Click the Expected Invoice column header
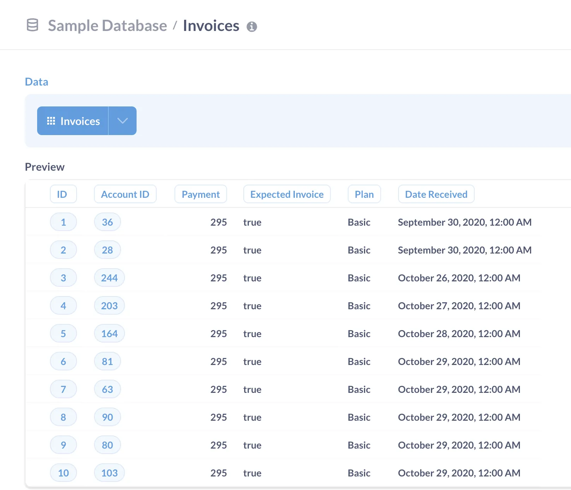Viewport: 571px width, 490px height. (287, 194)
